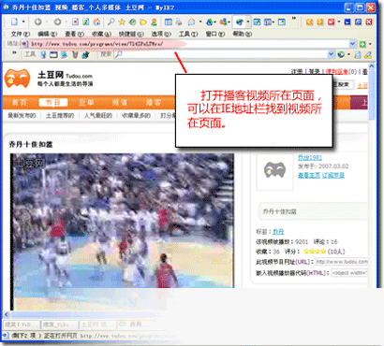Click the new blank page icon

[14, 22]
